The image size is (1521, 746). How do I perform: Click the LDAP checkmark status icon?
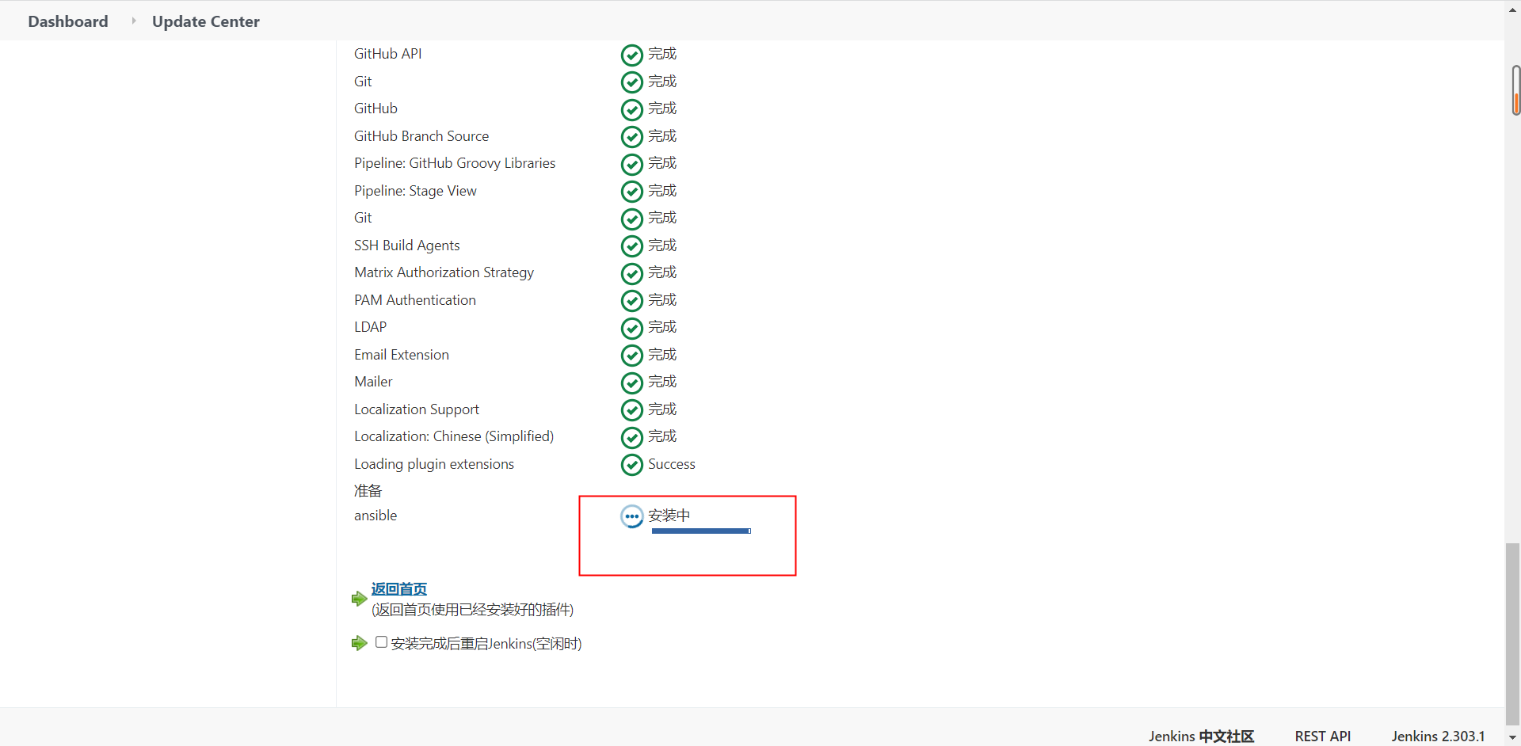(x=631, y=328)
